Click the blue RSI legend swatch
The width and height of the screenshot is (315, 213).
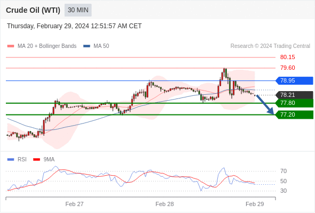pos(11,160)
